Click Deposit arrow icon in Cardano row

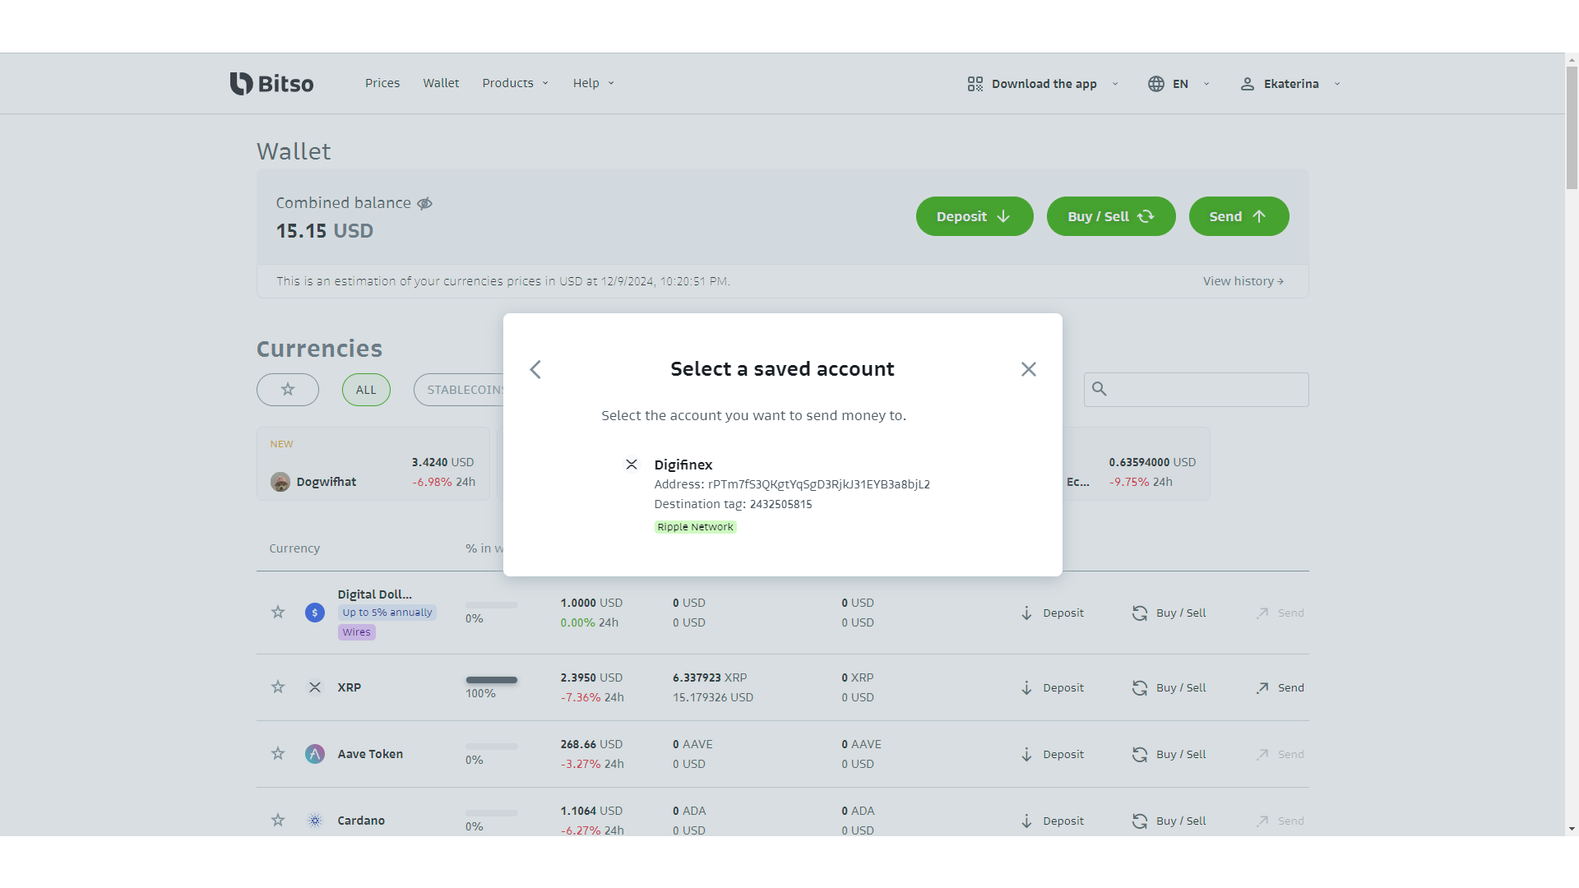point(1026,821)
